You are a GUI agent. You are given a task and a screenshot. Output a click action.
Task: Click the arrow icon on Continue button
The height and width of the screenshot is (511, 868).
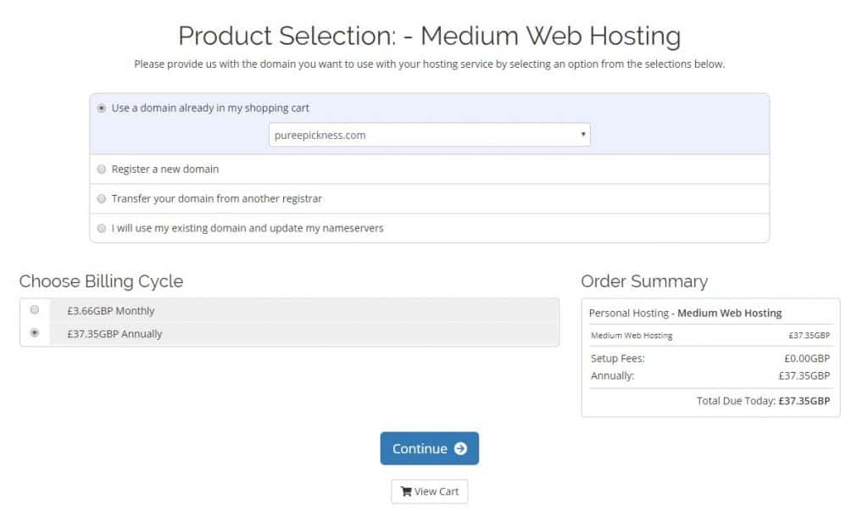[x=460, y=449]
